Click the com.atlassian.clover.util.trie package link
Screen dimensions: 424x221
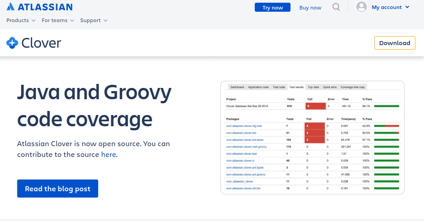(243, 189)
